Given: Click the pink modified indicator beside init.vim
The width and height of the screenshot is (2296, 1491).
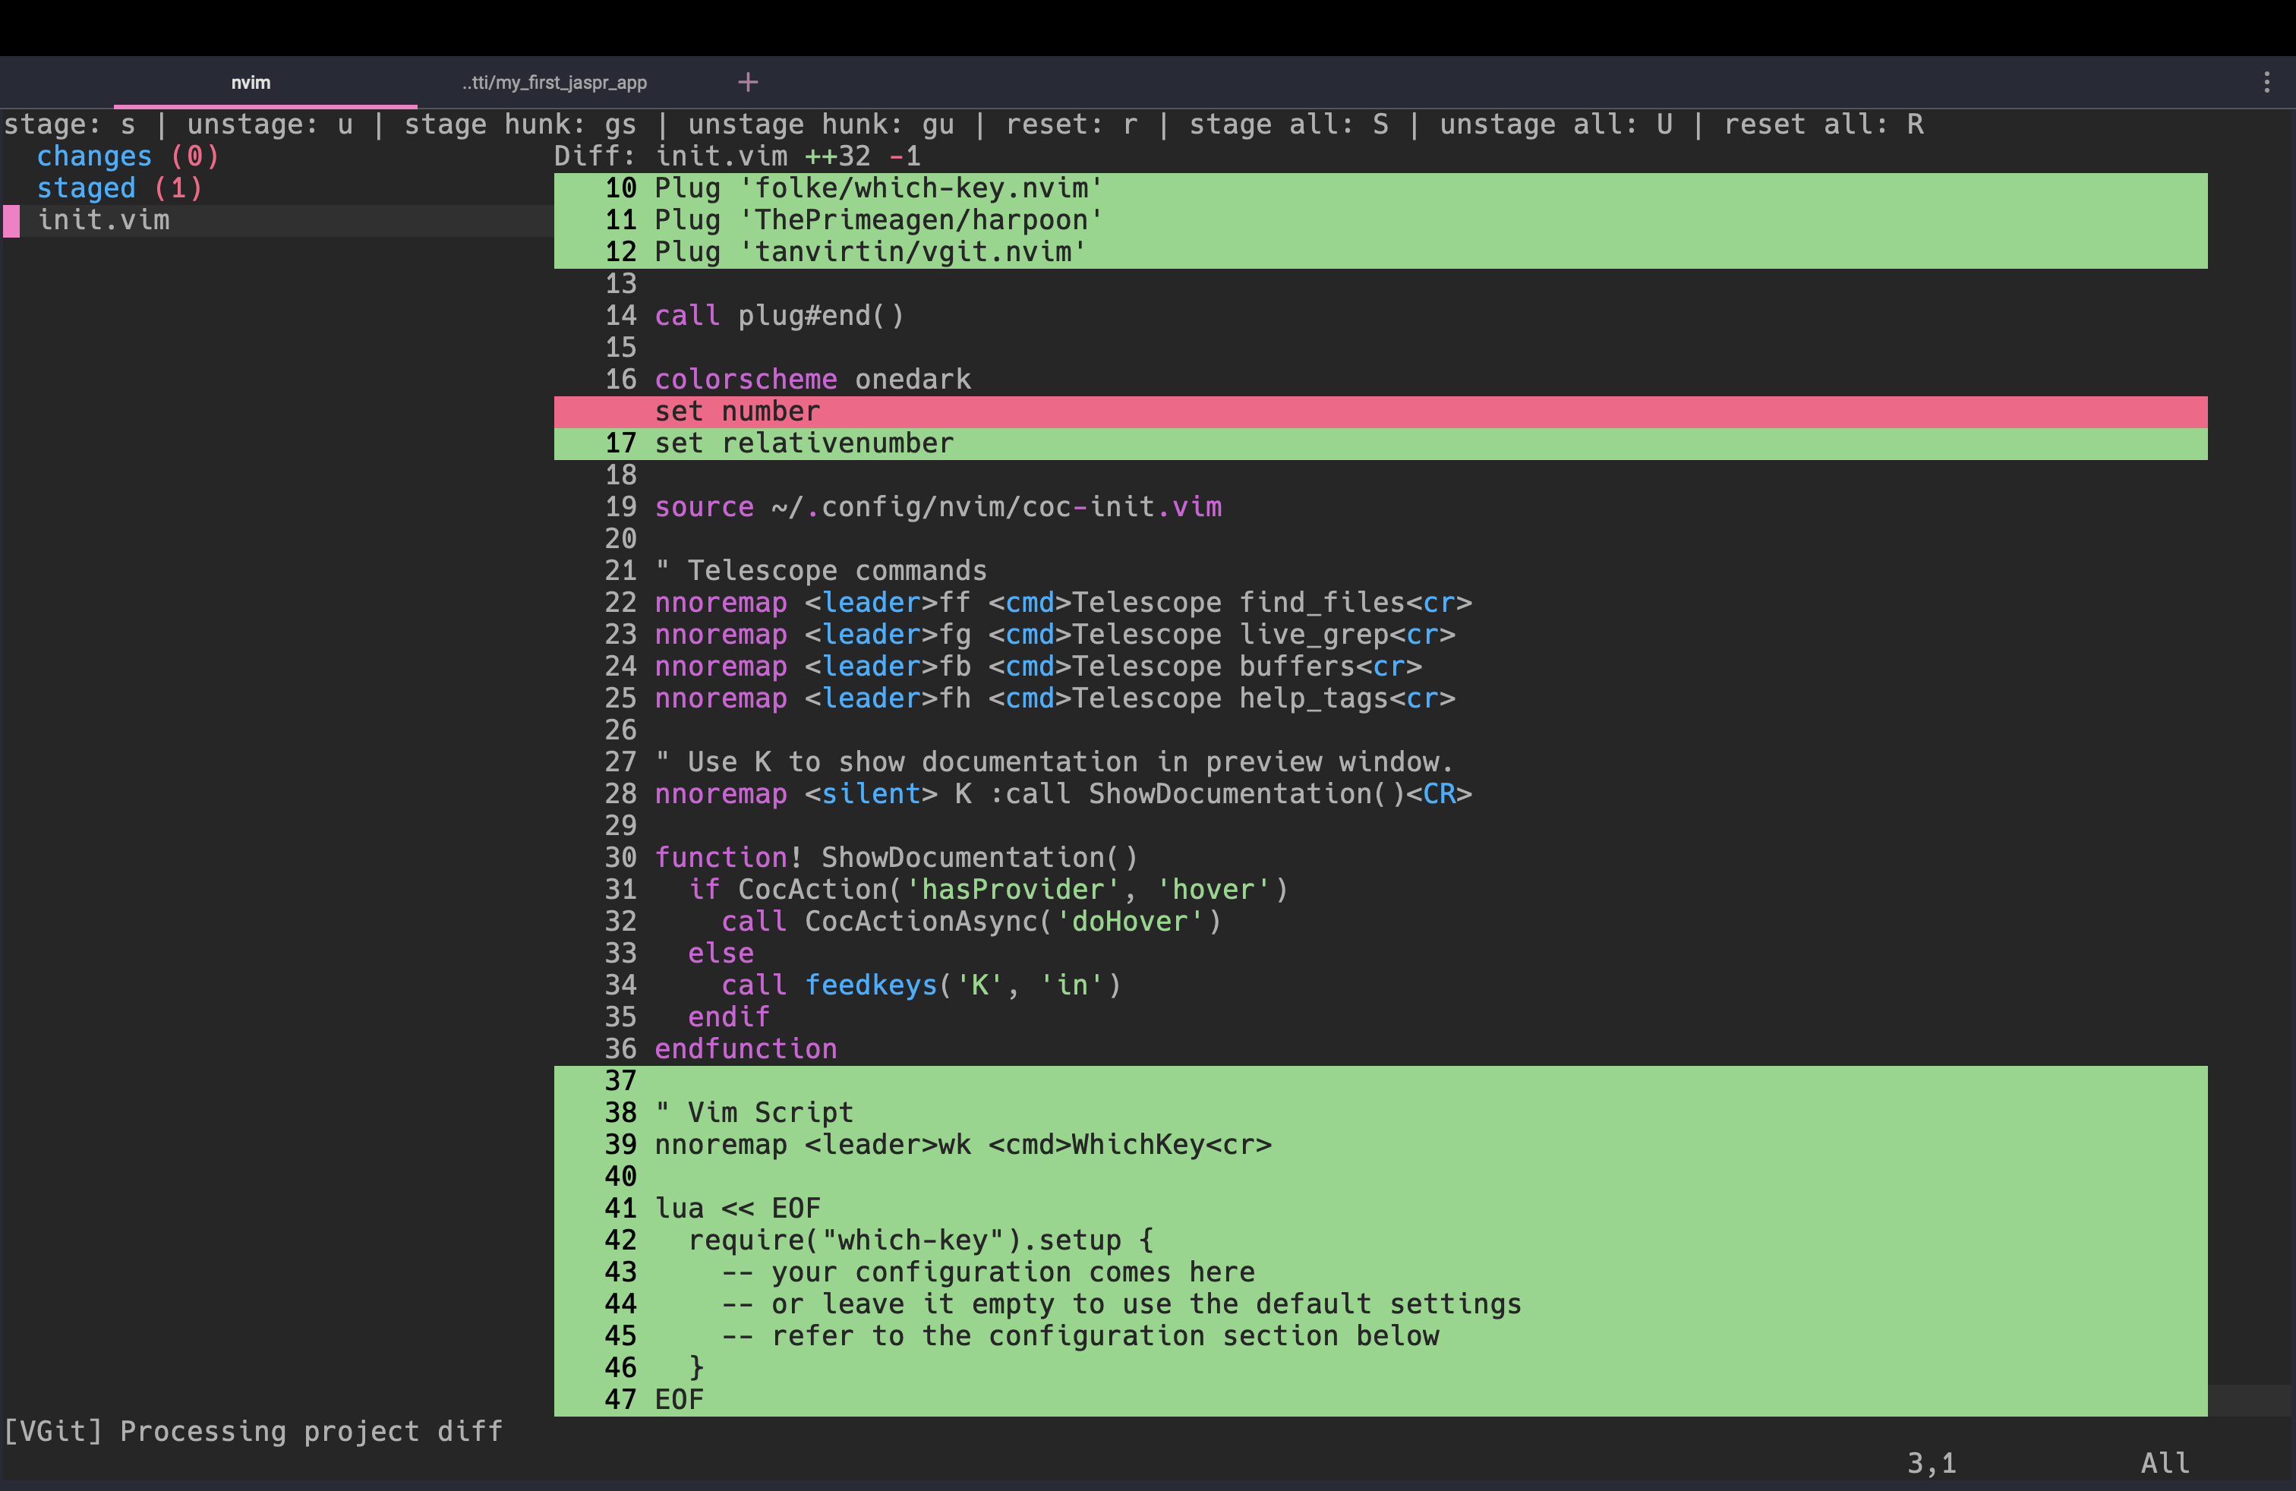Looking at the screenshot, I should click(11, 220).
